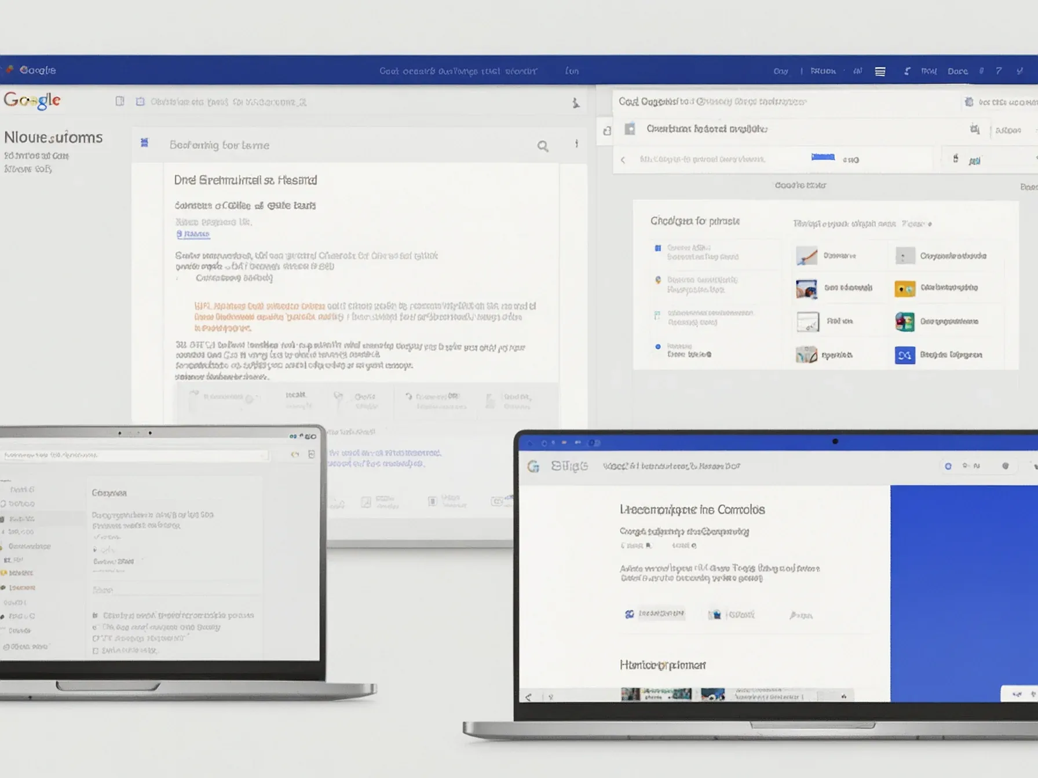Click the G icon in right laptop browser
This screenshot has height=778, width=1038.
pyautogui.click(x=533, y=467)
